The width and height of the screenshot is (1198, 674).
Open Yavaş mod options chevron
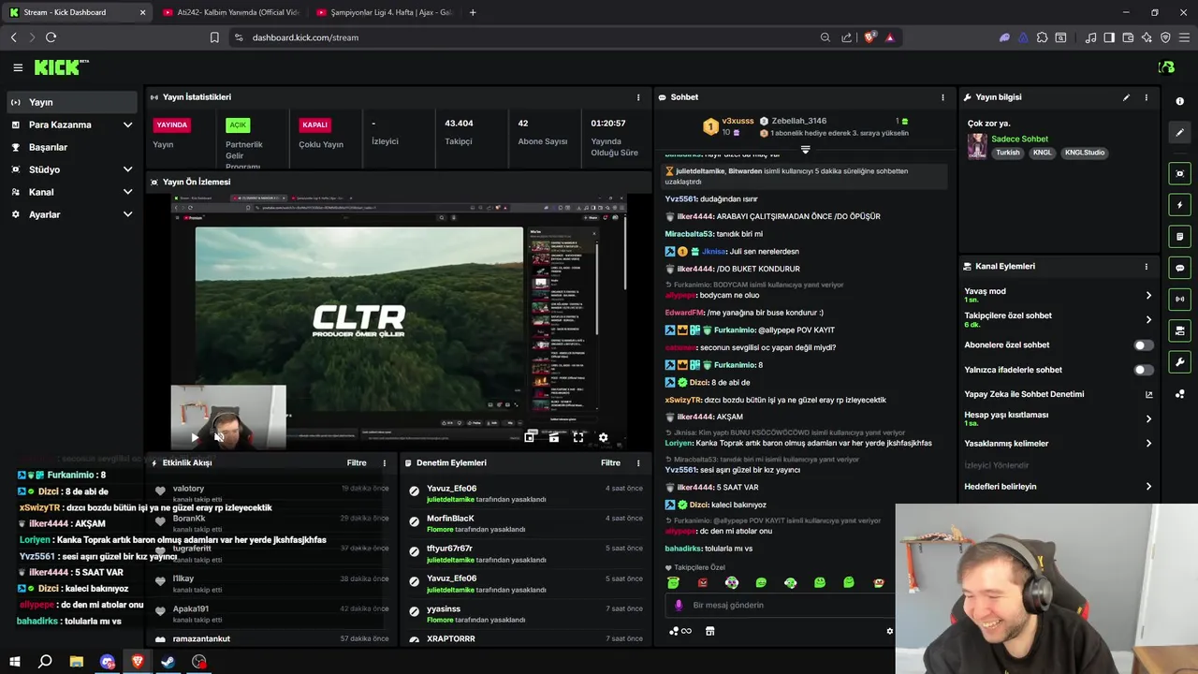(x=1148, y=295)
